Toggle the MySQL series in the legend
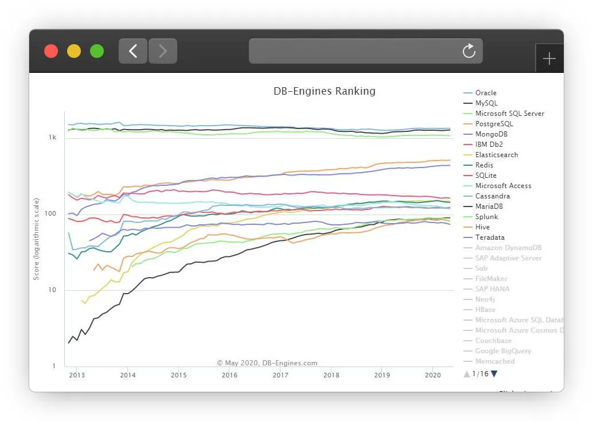This screenshot has width=593, height=421. click(x=481, y=103)
